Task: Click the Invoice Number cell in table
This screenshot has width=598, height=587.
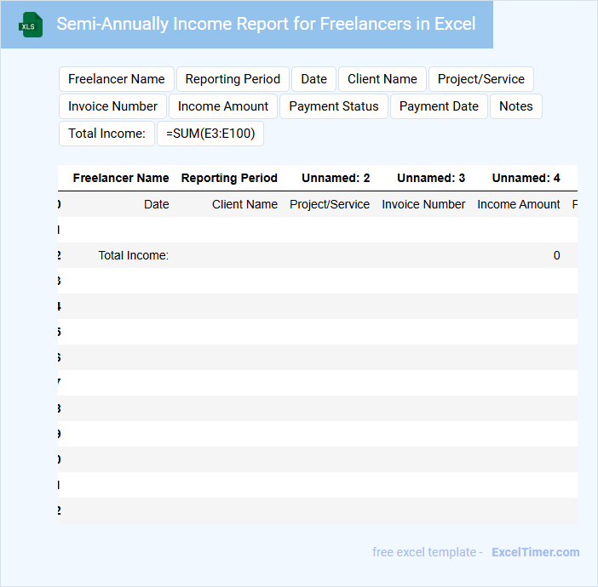Action: [x=423, y=204]
